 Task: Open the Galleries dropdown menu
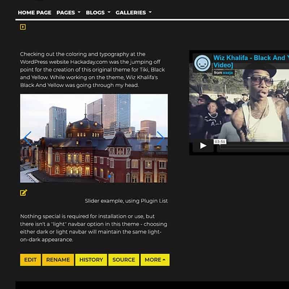pos(133,12)
